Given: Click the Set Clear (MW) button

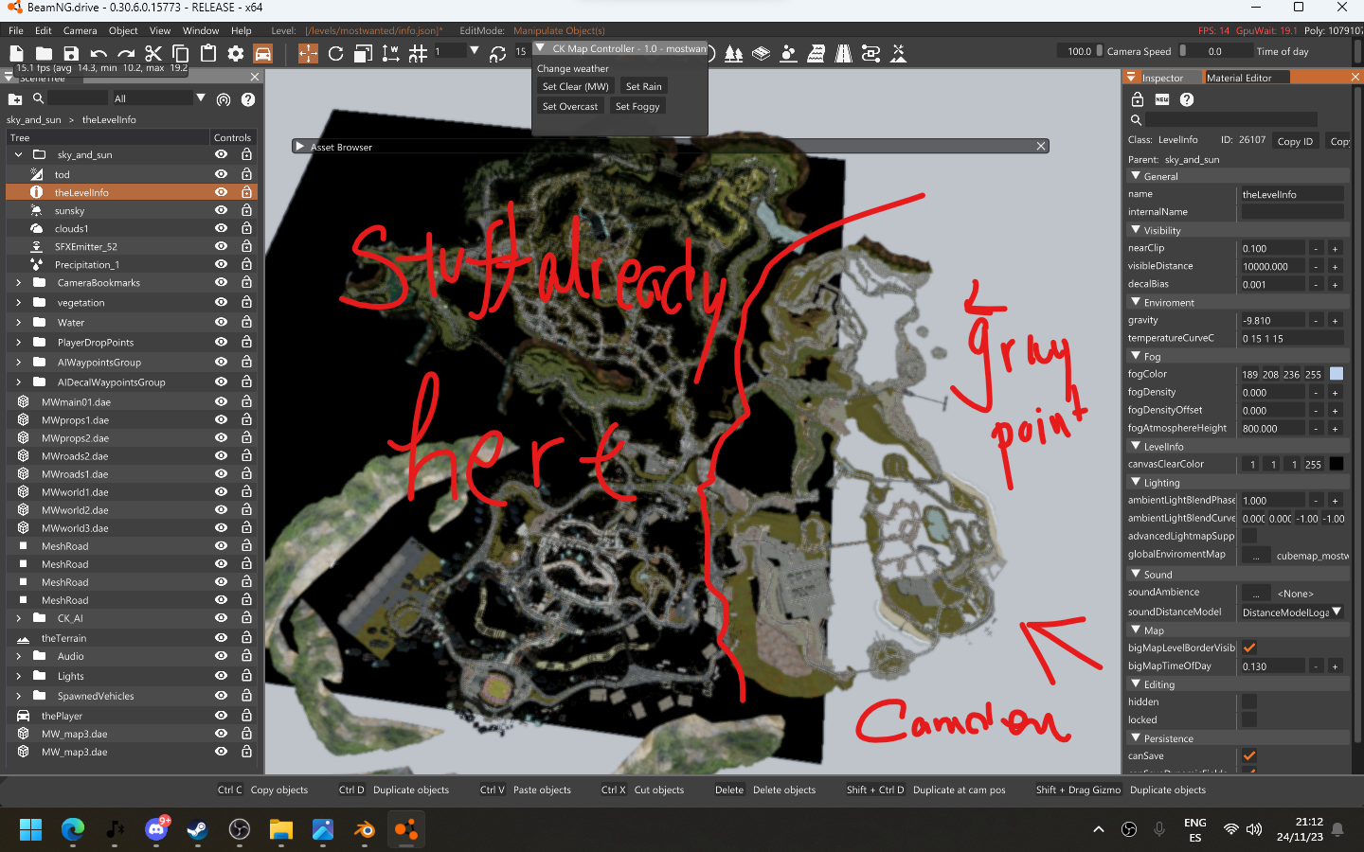Looking at the screenshot, I should (x=576, y=86).
